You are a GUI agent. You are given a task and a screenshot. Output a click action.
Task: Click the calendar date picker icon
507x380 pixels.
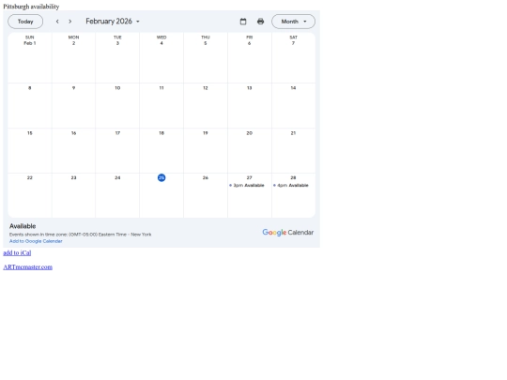coord(243,22)
